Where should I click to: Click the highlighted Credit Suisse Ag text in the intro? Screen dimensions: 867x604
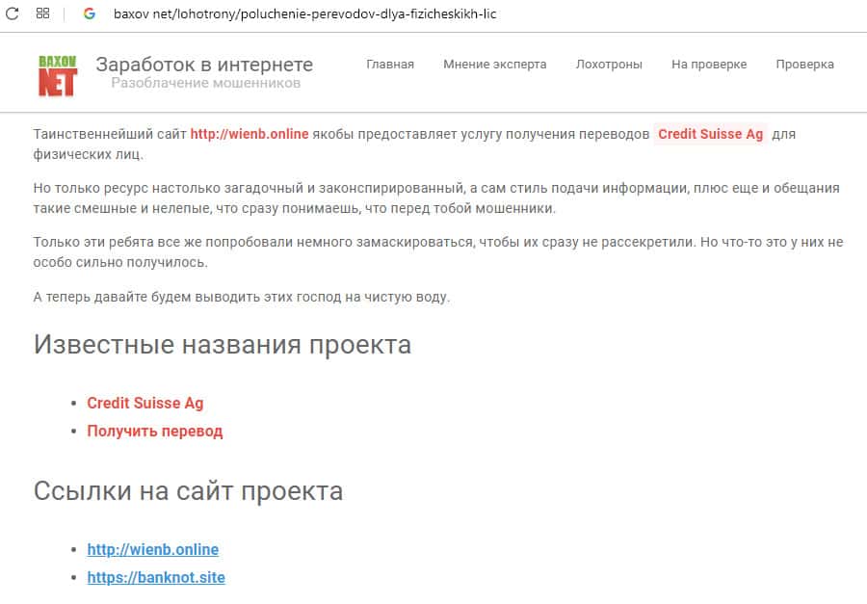[711, 134]
